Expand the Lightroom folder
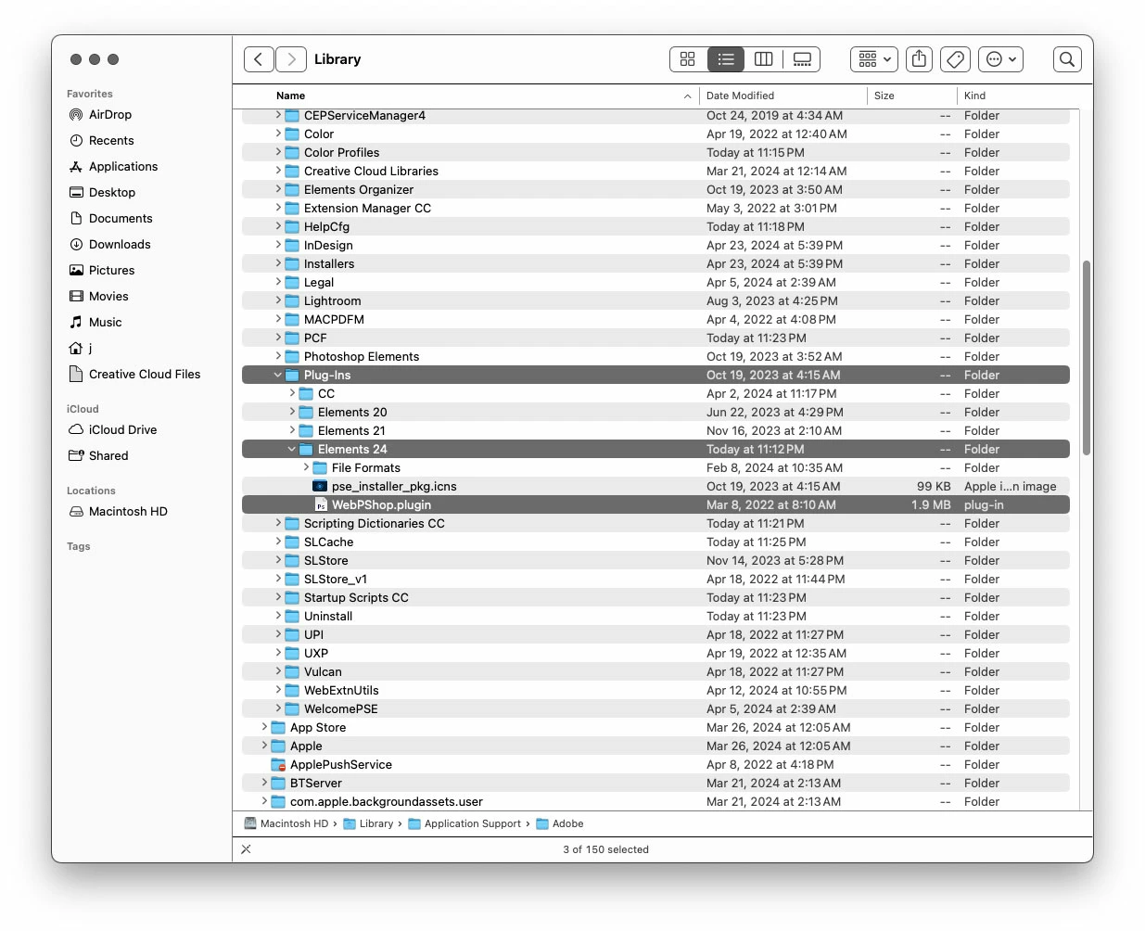The height and width of the screenshot is (931, 1145). (278, 300)
